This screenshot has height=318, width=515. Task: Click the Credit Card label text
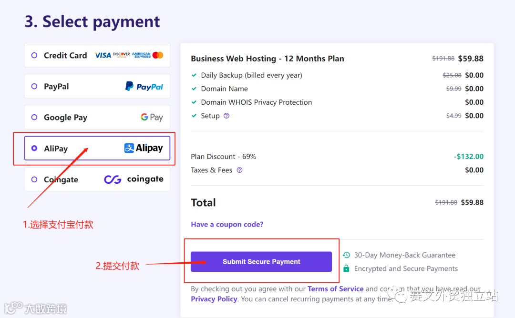click(x=65, y=55)
